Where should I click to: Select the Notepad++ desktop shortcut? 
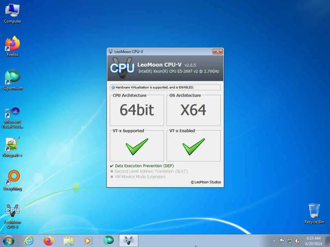tap(13, 147)
